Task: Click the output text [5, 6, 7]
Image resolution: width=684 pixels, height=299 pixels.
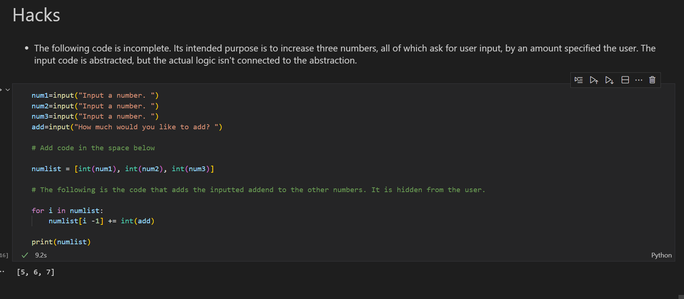Action: [x=36, y=272]
